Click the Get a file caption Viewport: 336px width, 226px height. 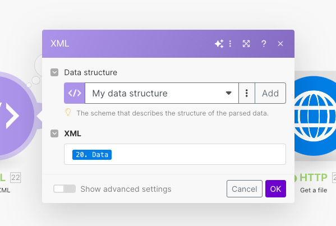314,190
